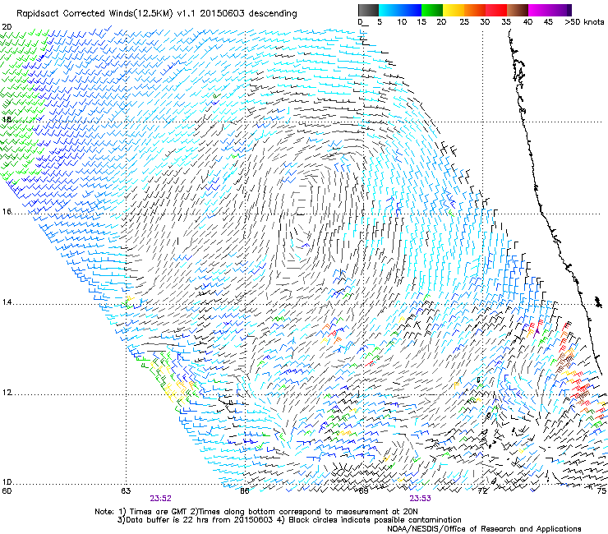Click the latitude label '18'
The image size is (608, 534).
(x=7, y=119)
